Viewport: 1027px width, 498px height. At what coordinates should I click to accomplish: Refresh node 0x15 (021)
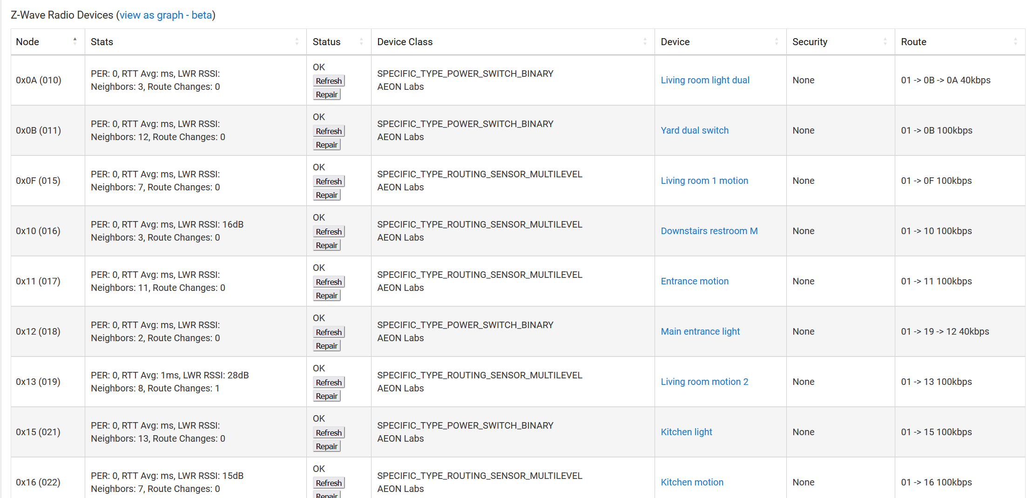[329, 432]
